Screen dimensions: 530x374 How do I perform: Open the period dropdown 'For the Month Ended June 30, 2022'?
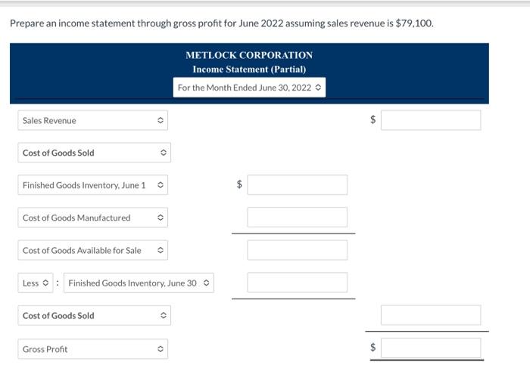pyautogui.click(x=249, y=88)
